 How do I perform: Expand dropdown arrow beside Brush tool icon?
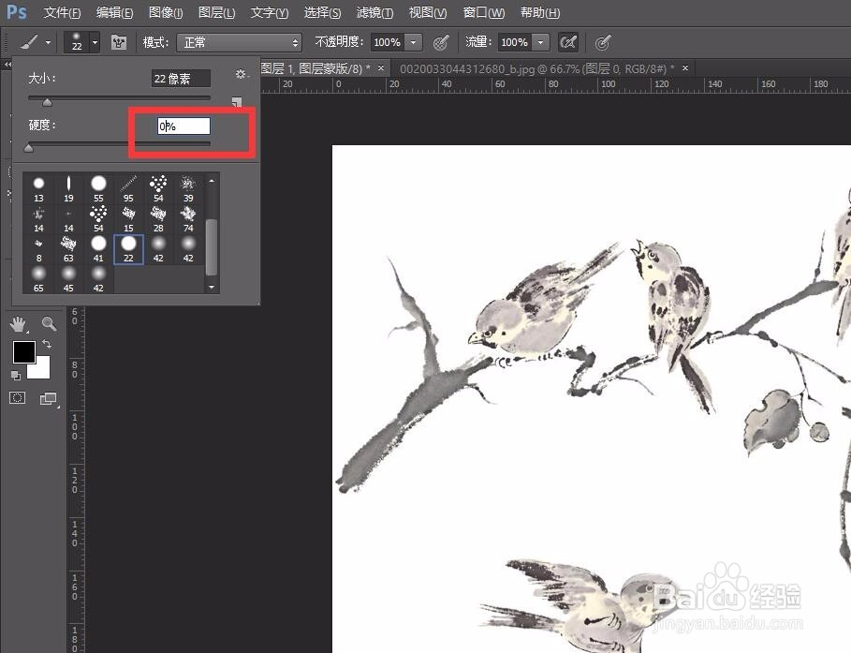click(x=49, y=42)
